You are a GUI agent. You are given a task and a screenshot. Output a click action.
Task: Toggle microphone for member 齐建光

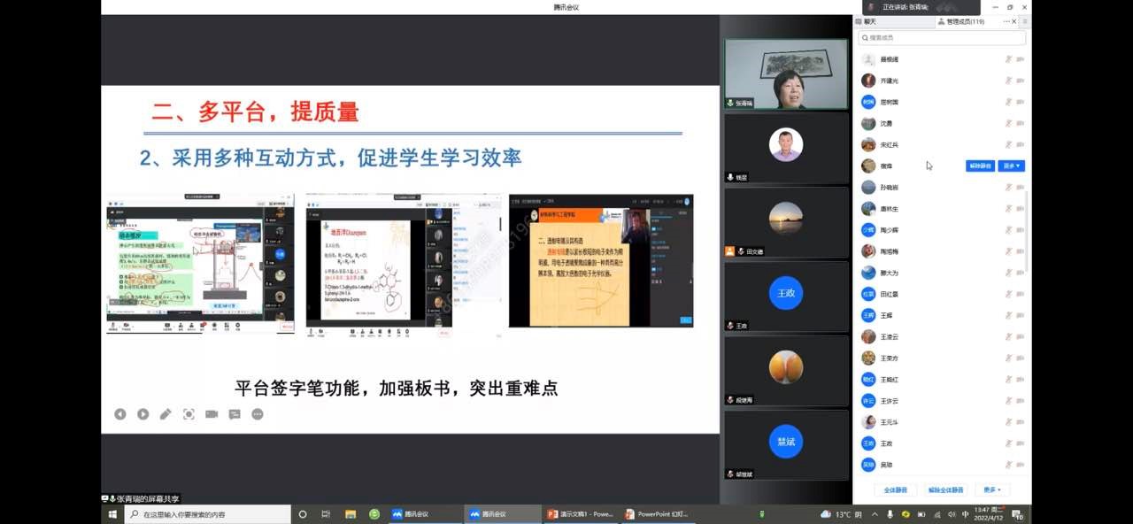[1007, 81]
